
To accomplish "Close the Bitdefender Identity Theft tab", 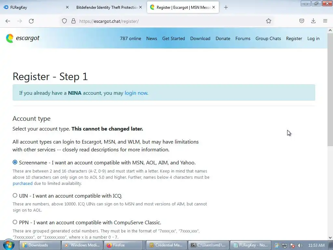I will (x=140, y=7).
